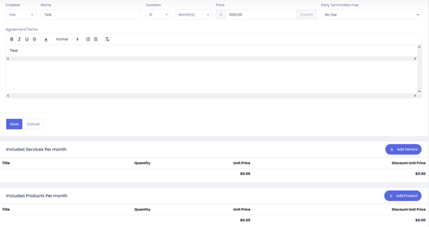Click the upper horizontal scrollbar left arrow
The height and width of the screenshot is (227, 429).
click(8, 58)
